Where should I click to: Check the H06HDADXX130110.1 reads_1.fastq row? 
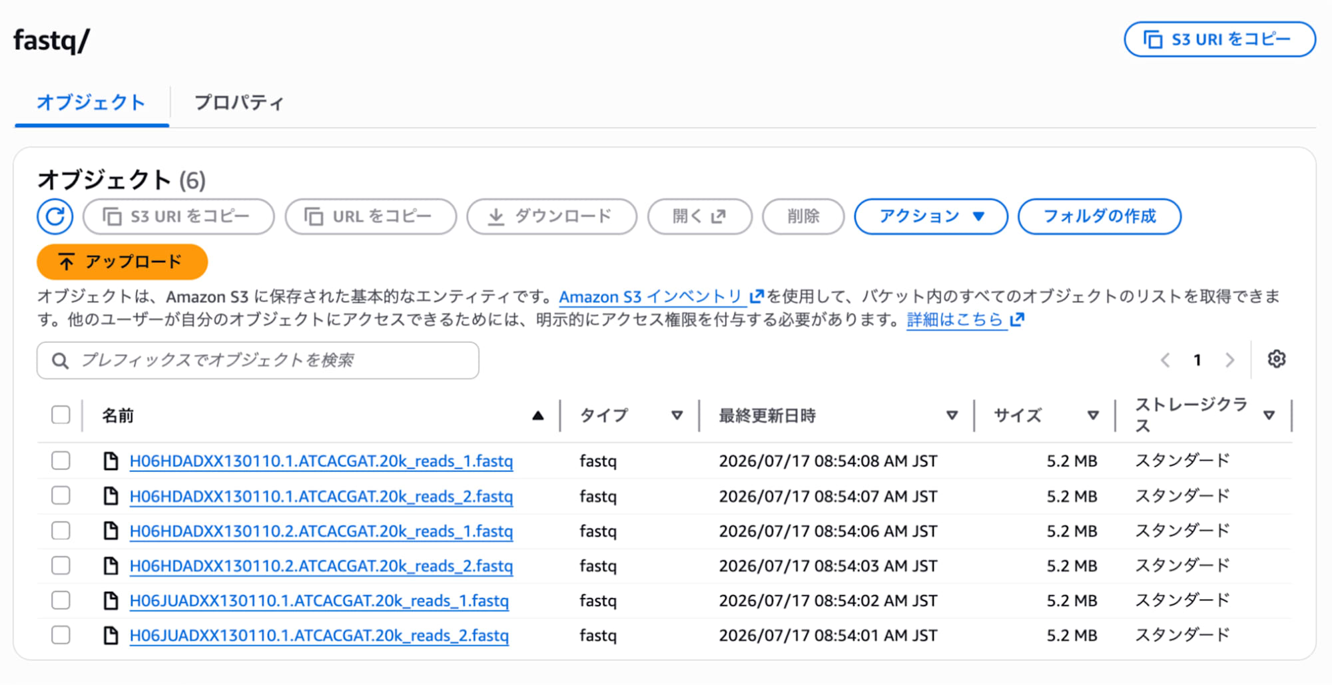point(61,461)
